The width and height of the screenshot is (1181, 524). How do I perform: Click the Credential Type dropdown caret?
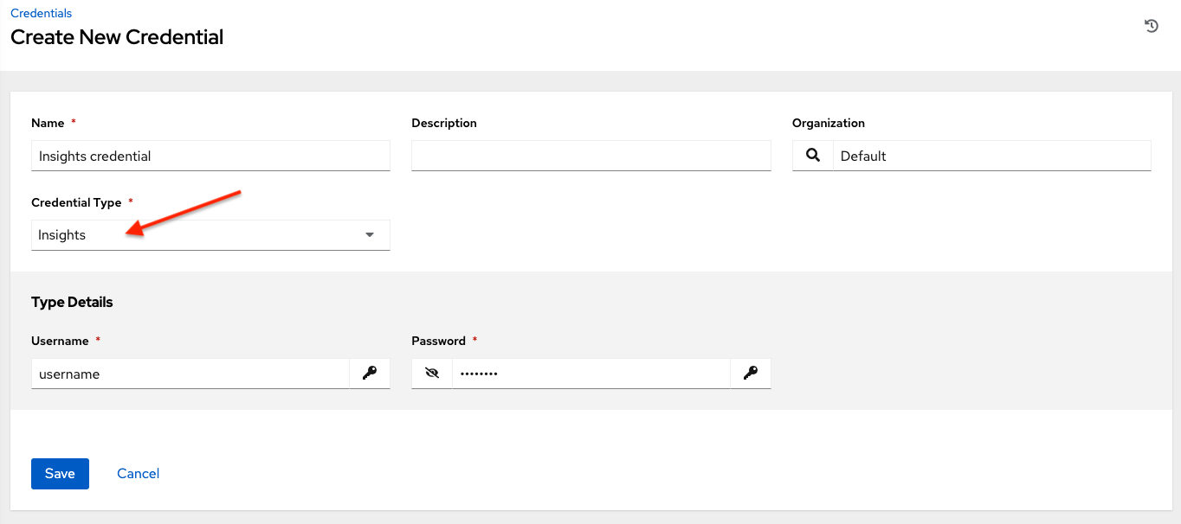(369, 234)
